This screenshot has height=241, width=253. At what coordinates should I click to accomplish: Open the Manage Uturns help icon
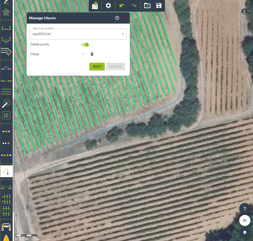(x=117, y=18)
